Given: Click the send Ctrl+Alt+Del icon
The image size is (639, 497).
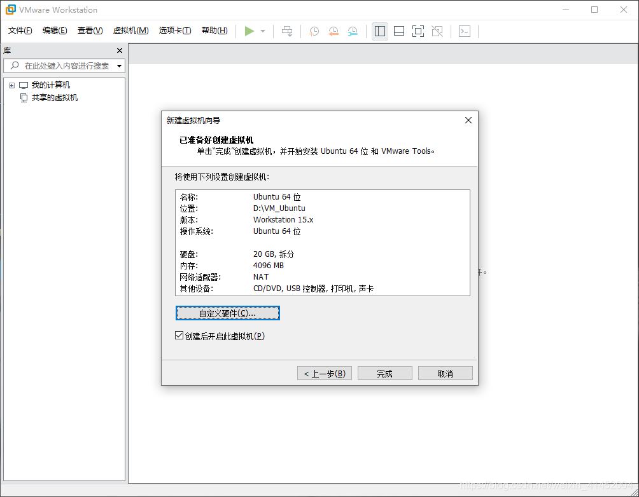Looking at the screenshot, I should [x=287, y=31].
